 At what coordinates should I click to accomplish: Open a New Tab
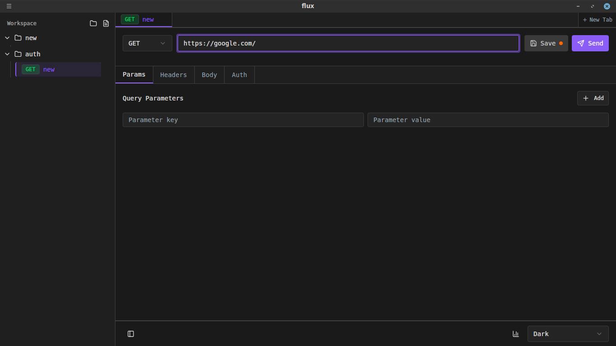[x=597, y=20]
